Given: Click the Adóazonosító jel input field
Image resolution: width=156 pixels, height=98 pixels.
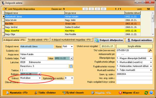Looking at the screenshot, I should click(134, 54).
